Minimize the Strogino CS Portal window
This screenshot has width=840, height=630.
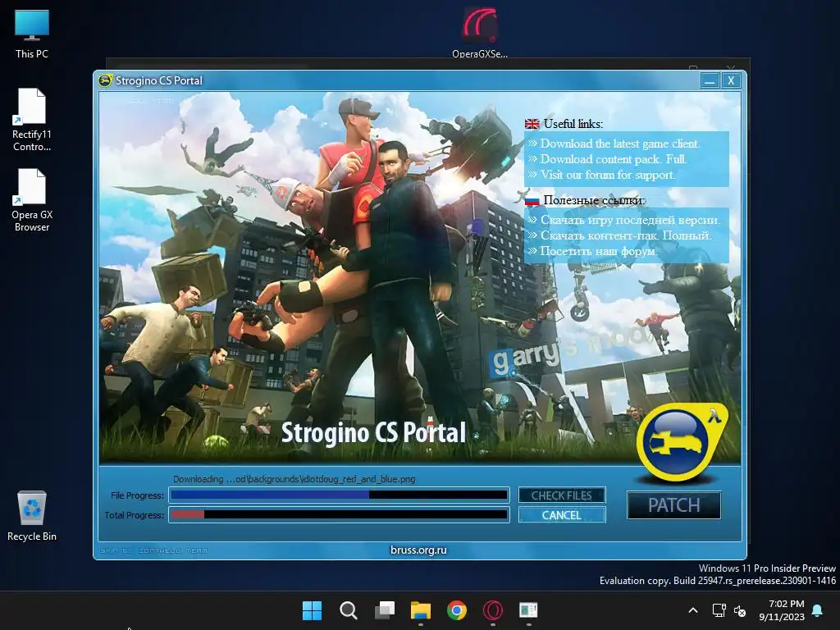710,80
